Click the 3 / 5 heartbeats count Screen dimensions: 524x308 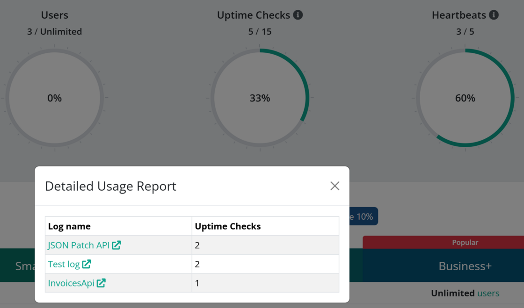click(x=465, y=32)
